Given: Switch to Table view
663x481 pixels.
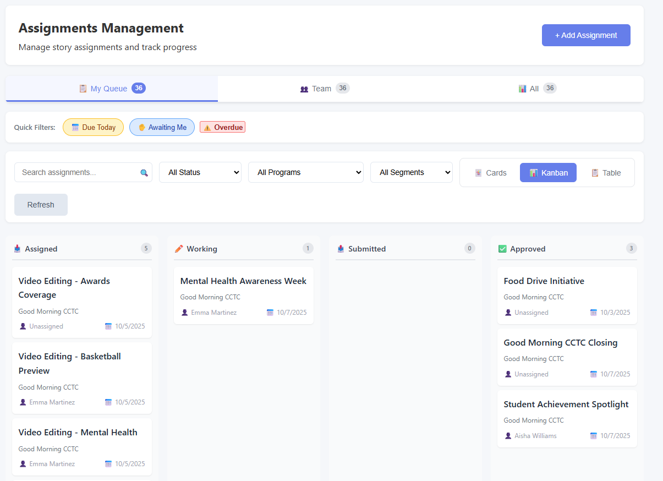Looking at the screenshot, I should [x=606, y=173].
